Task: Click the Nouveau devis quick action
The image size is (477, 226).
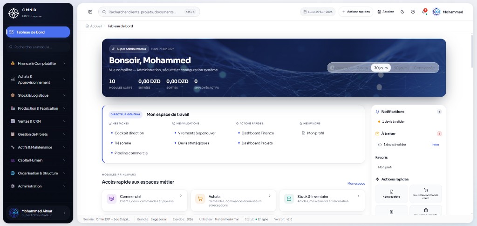Action: pos(391,194)
